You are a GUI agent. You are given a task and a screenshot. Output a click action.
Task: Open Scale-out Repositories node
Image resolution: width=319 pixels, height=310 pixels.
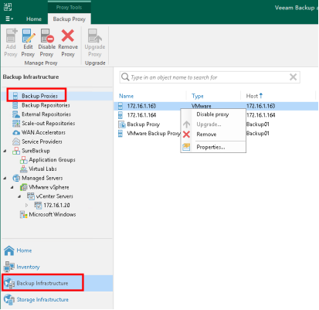49,123
